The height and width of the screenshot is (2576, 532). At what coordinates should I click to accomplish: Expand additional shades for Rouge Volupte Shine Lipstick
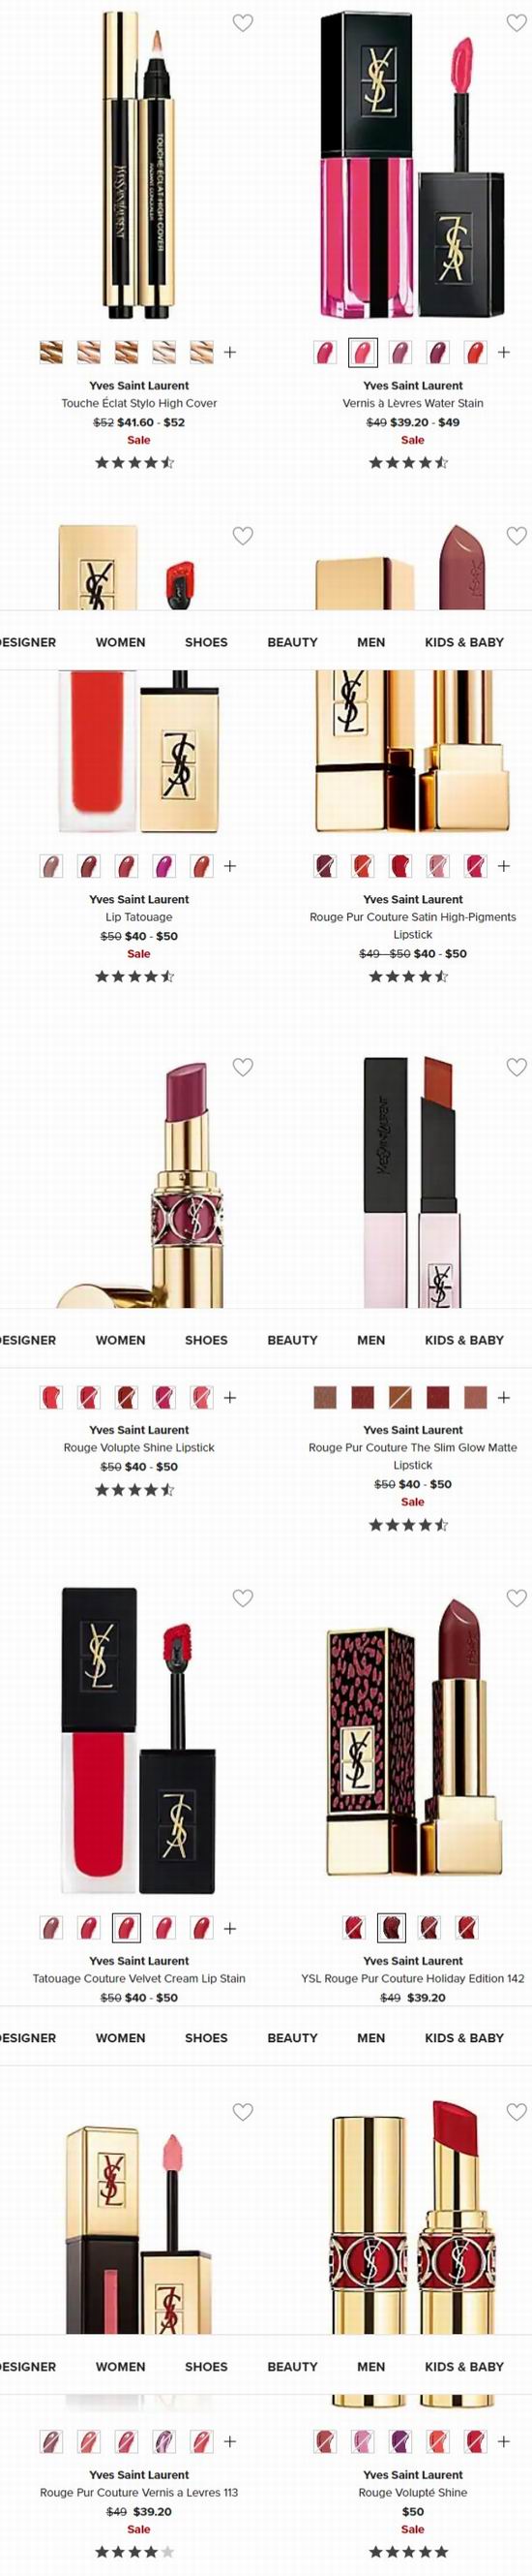pos(229,1397)
